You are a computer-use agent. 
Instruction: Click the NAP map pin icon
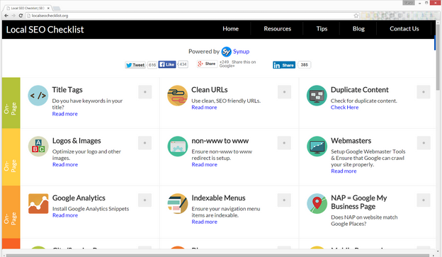coord(317,203)
